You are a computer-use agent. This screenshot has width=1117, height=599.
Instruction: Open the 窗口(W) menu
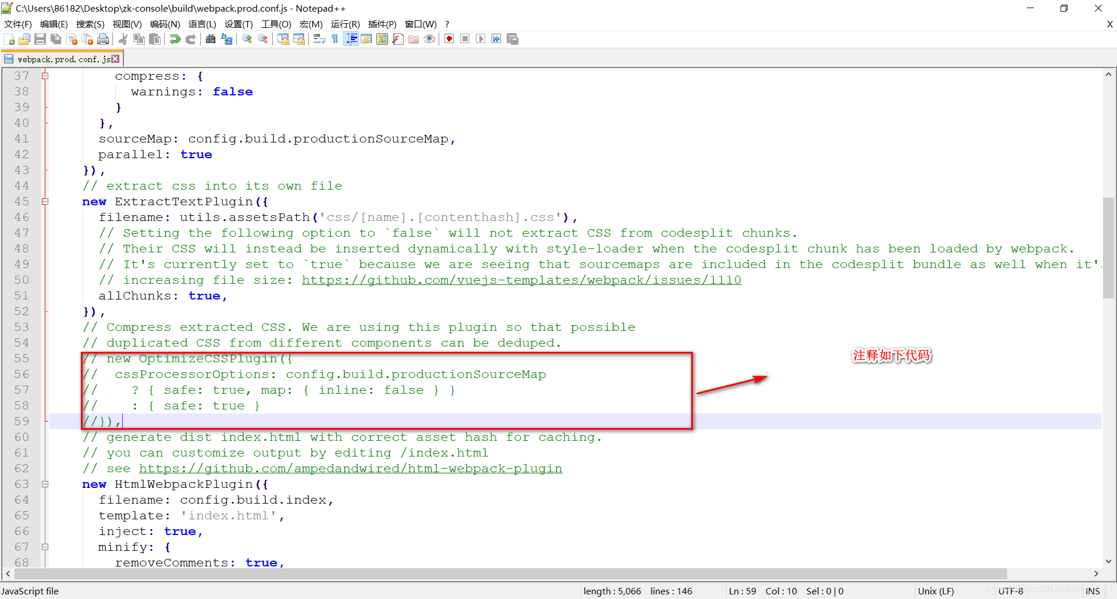[421, 24]
